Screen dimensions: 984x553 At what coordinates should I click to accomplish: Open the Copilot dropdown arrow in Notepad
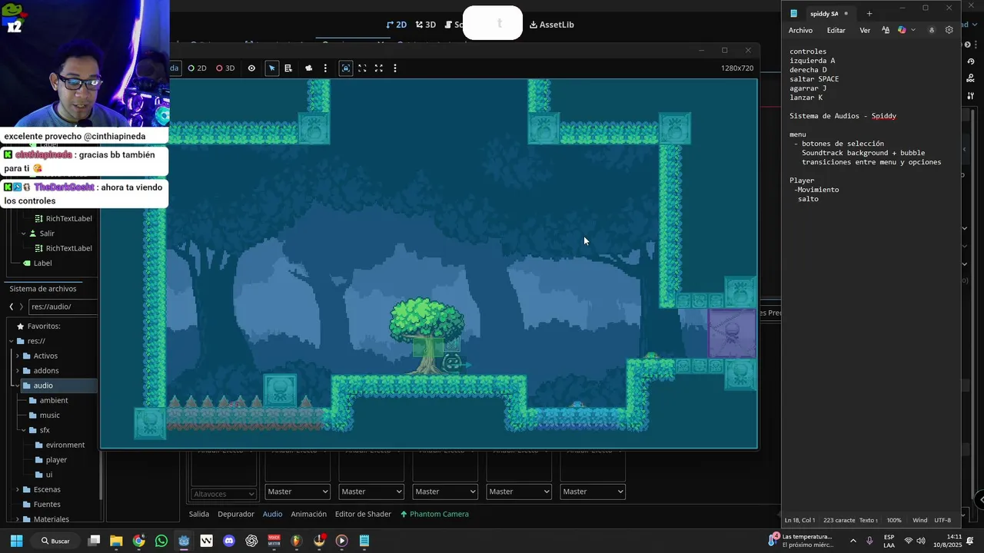pyautogui.click(x=913, y=31)
